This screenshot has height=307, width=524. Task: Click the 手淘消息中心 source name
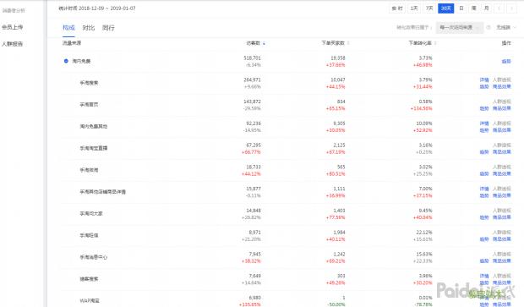tap(94, 257)
